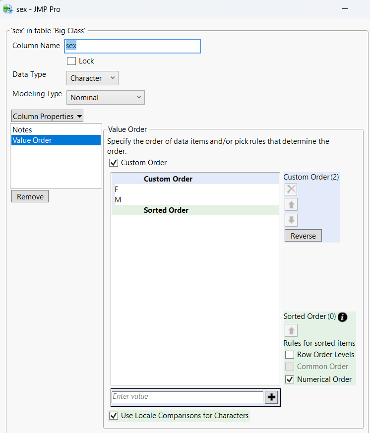This screenshot has height=433, width=370.
Task: Select Notes in the properties list
Action: click(x=22, y=130)
